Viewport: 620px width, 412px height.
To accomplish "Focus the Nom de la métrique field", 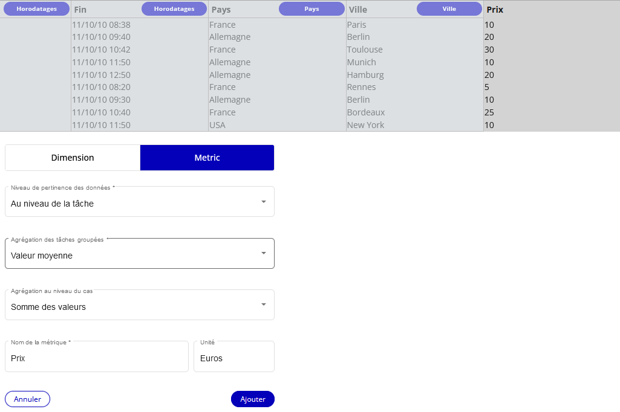I will pos(97,358).
